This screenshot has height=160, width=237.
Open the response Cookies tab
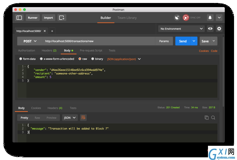tap(36, 108)
